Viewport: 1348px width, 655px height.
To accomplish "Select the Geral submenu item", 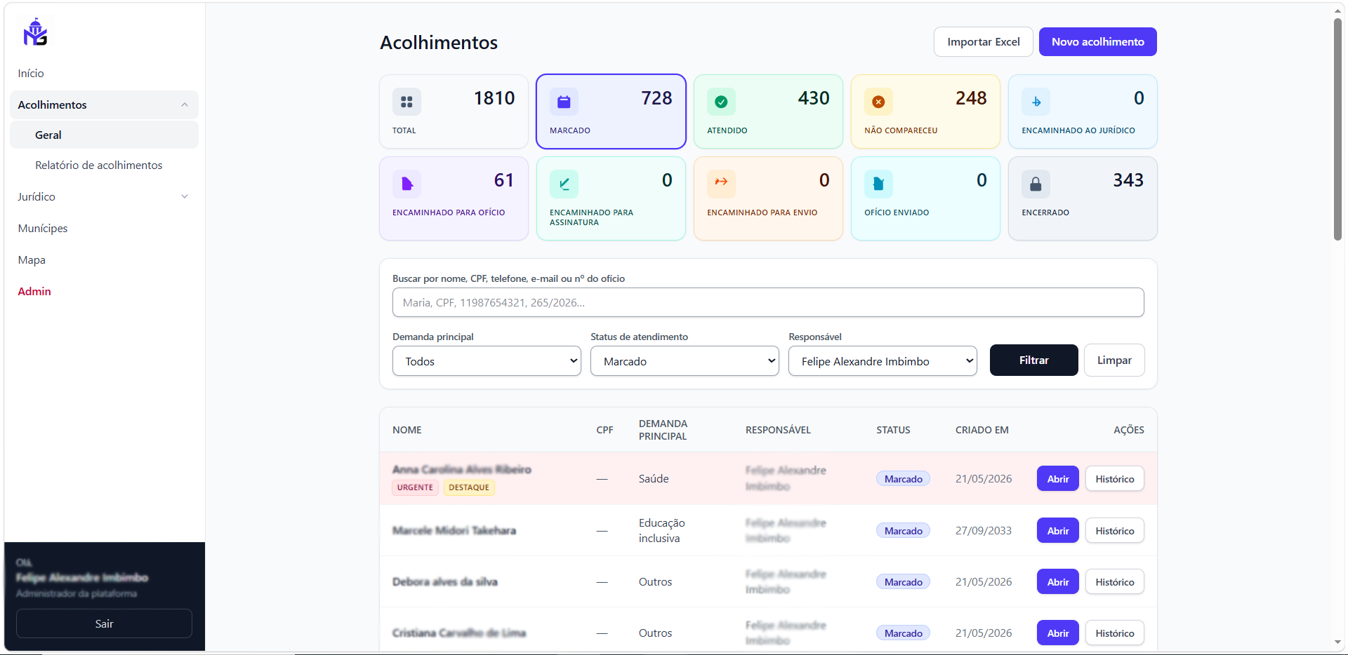I will click(104, 135).
